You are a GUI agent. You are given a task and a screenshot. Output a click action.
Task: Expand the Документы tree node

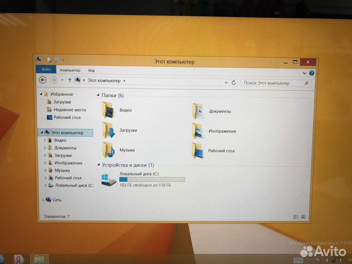pyautogui.click(x=45, y=148)
